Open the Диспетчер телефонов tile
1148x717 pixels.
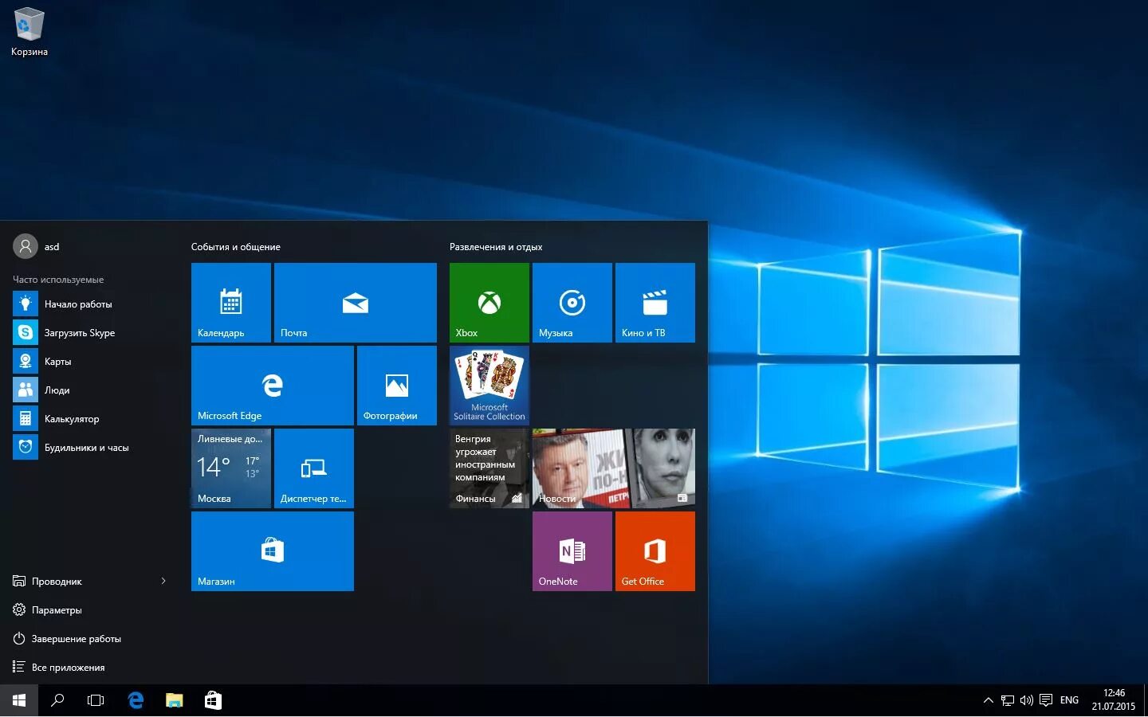point(314,468)
